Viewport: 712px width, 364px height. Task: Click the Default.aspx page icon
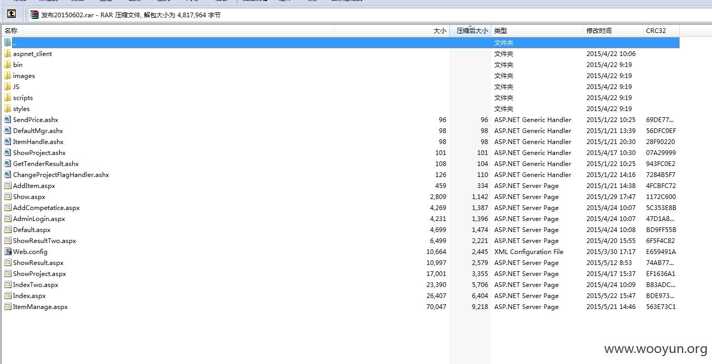pos(7,229)
